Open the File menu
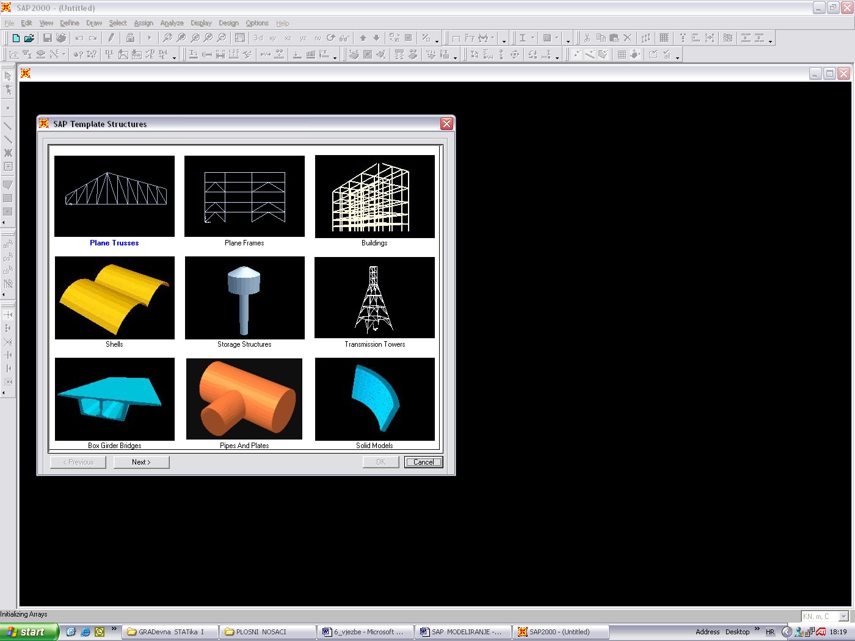This screenshot has width=855, height=641. [x=9, y=23]
